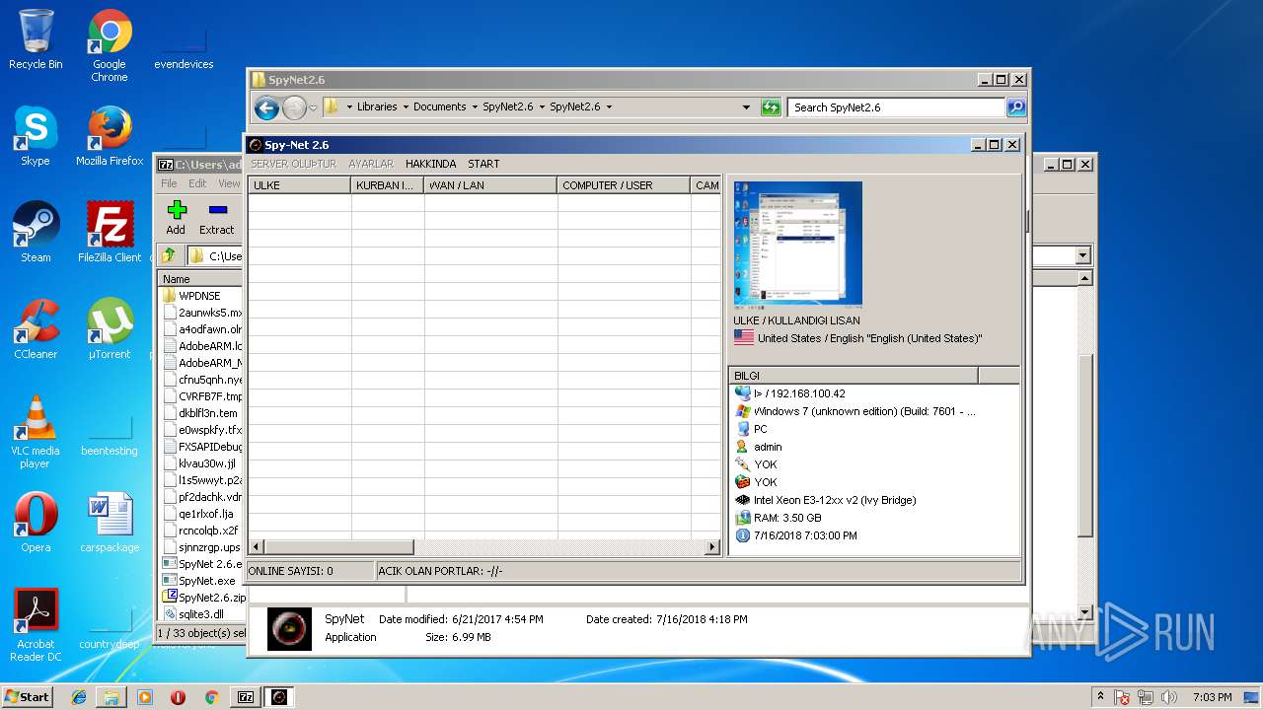Click the Windows Start button
Viewport: 1263px width, 710px height.
(x=27, y=696)
